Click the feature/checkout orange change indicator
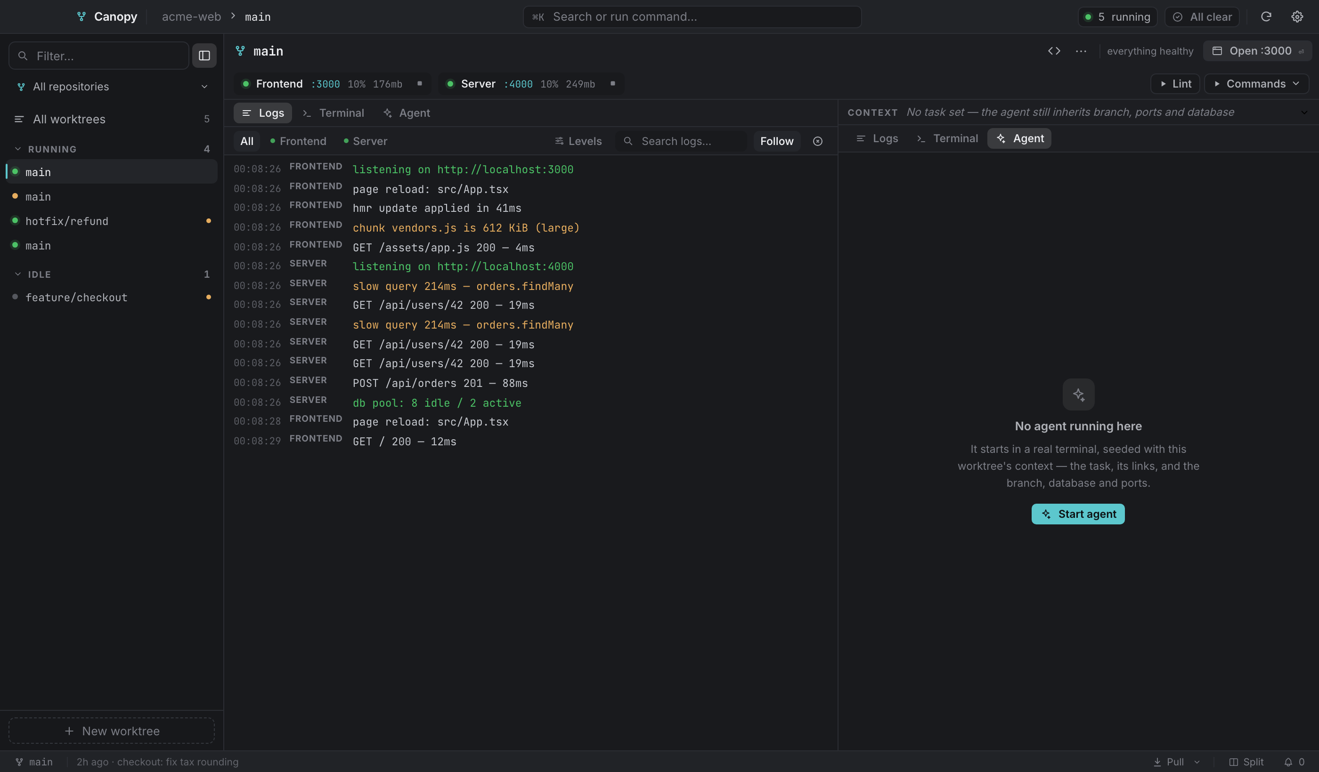The height and width of the screenshot is (772, 1319). tap(208, 297)
